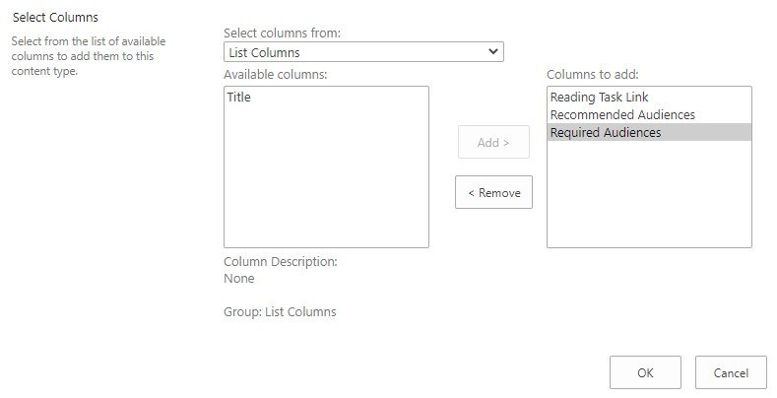Click the "Select Columns" section heading
The width and height of the screenshot is (777, 398).
55,18
